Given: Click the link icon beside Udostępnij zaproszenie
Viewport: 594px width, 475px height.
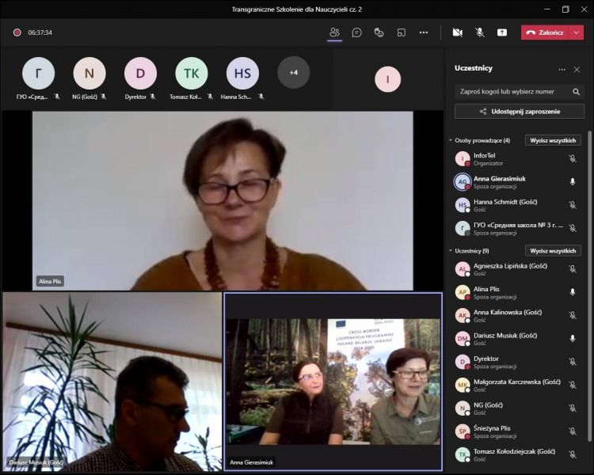Looking at the screenshot, I should (482, 112).
